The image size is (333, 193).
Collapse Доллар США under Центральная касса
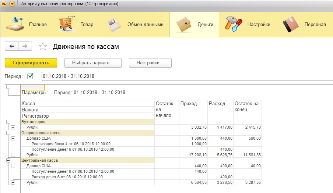click(13, 166)
